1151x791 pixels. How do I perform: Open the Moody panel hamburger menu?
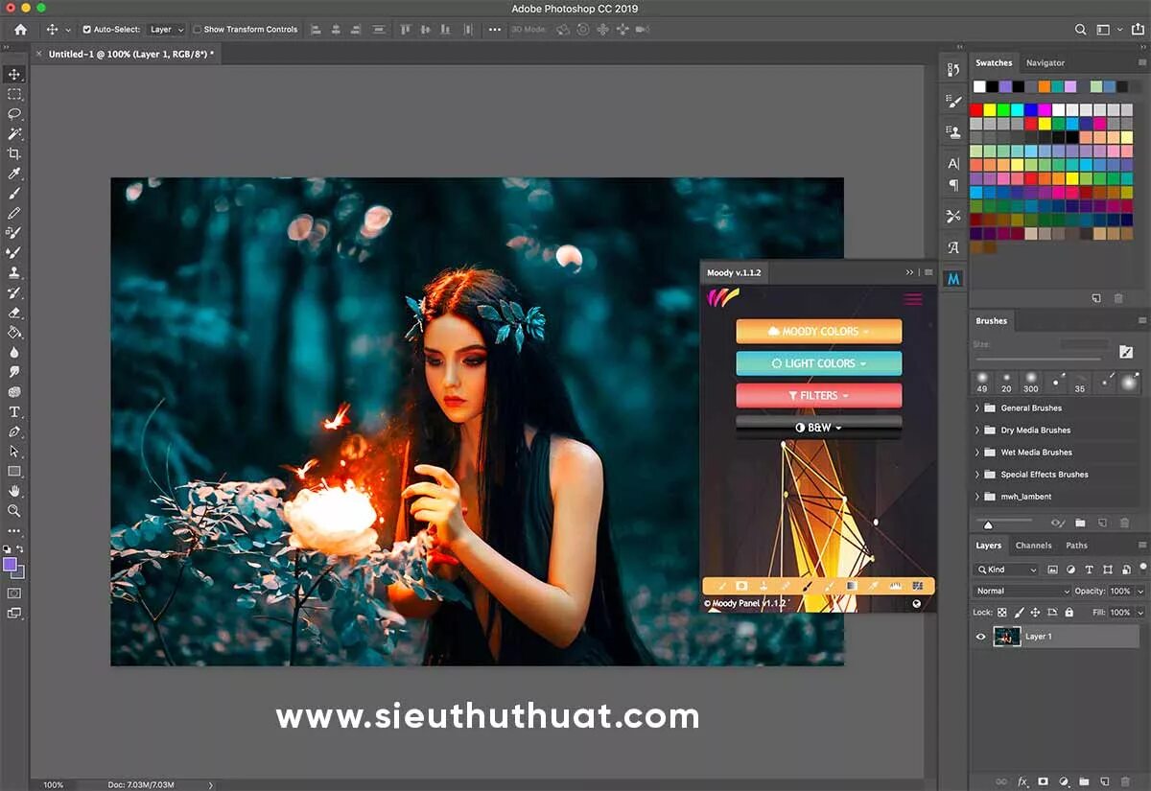[912, 299]
